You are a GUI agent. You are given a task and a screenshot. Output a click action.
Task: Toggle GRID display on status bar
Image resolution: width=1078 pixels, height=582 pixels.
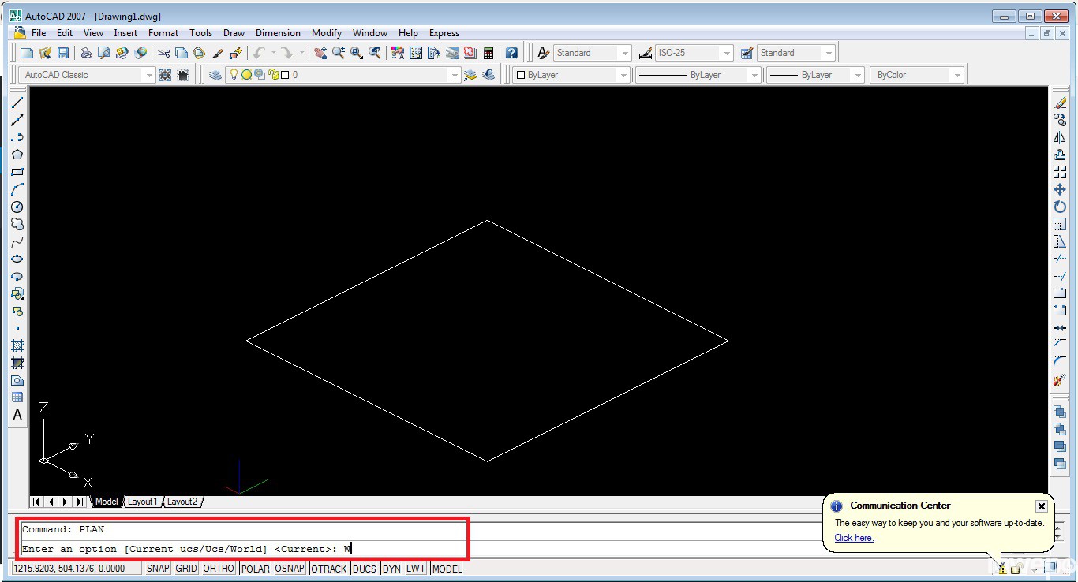tap(186, 569)
